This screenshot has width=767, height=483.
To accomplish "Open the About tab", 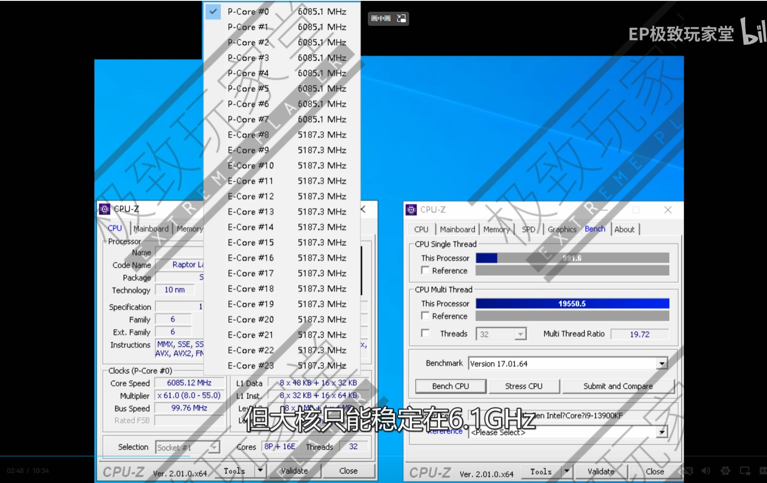I will coord(624,230).
